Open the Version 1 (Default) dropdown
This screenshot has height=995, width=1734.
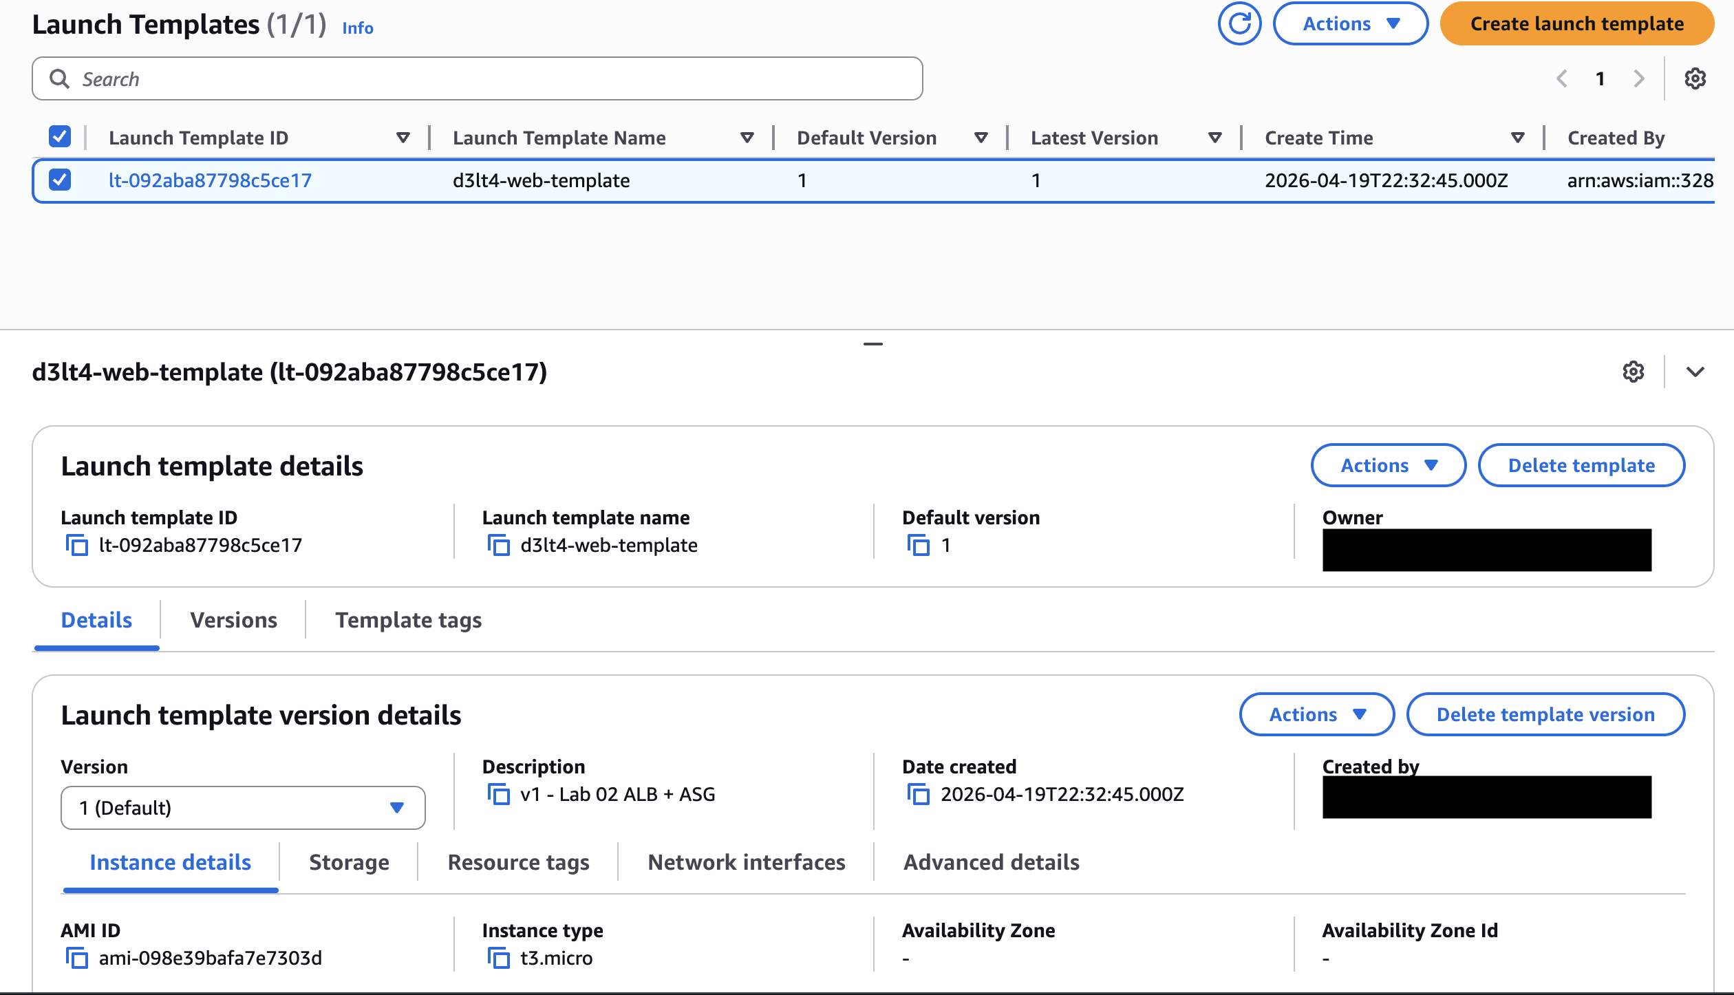[x=243, y=808]
